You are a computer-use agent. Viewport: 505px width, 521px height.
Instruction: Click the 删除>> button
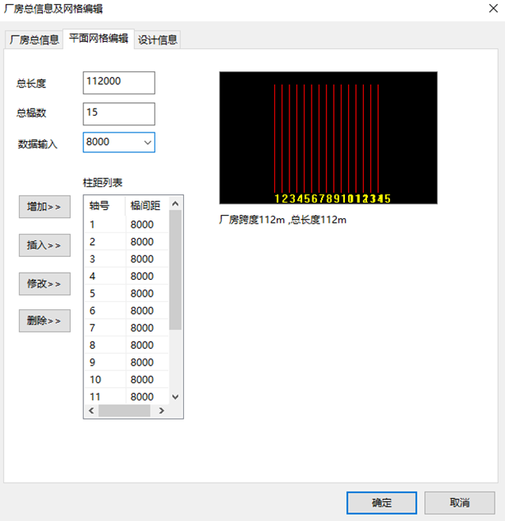[44, 320]
